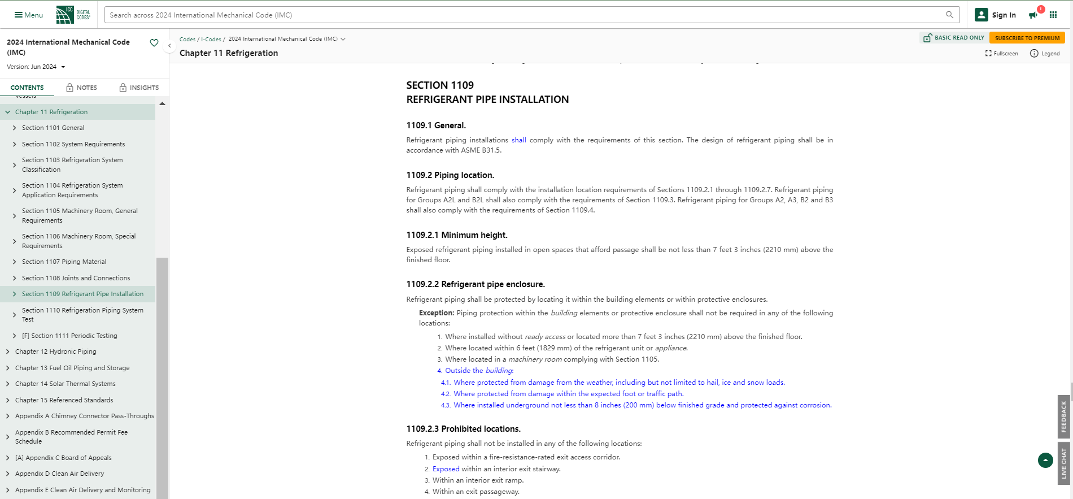Click the Sign In account icon
Viewport: 1073px width, 499px height.
tap(982, 15)
